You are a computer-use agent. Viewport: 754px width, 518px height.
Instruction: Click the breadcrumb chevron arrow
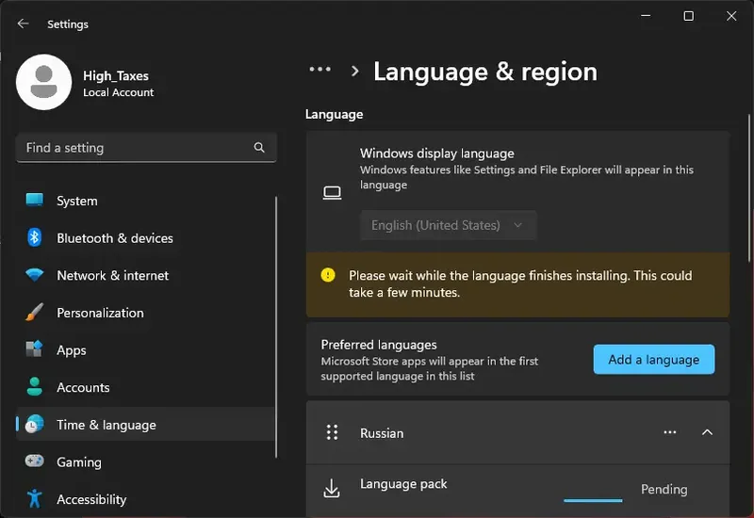click(355, 72)
